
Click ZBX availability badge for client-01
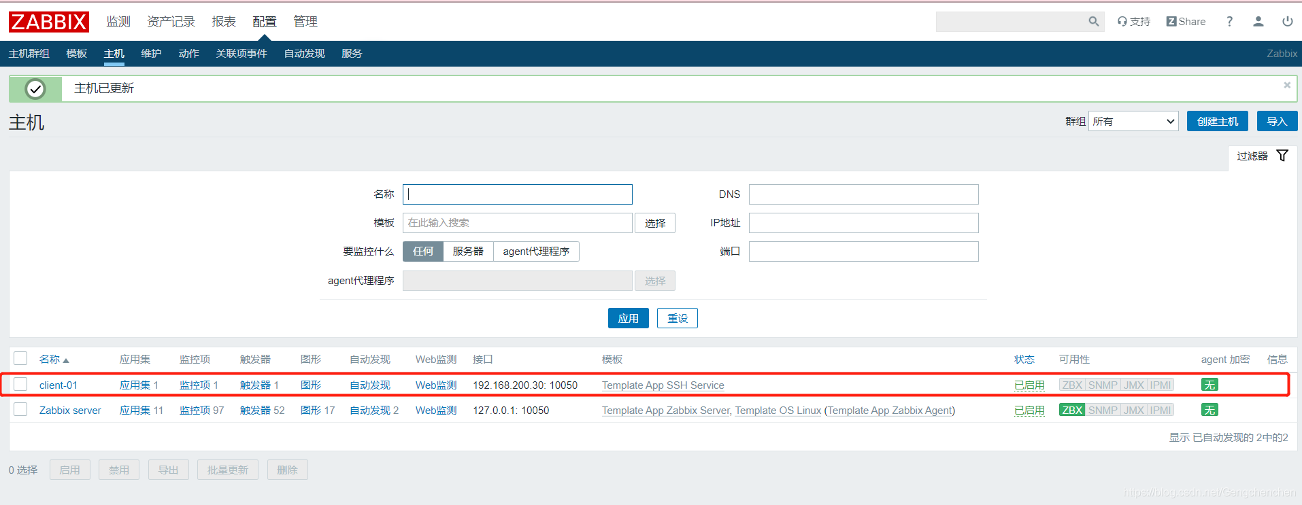(1072, 385)
